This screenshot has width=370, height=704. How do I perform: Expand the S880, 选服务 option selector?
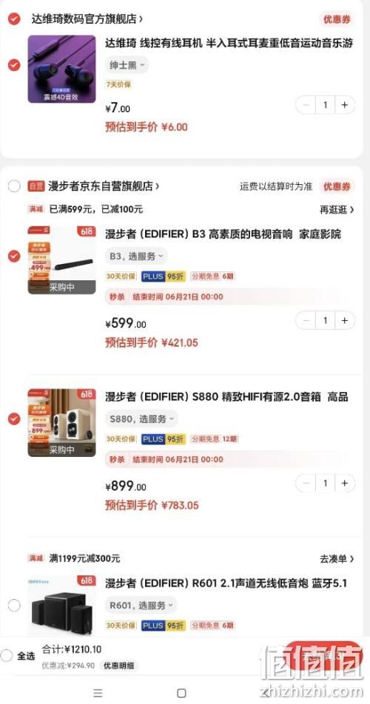(x=142, y=419)
